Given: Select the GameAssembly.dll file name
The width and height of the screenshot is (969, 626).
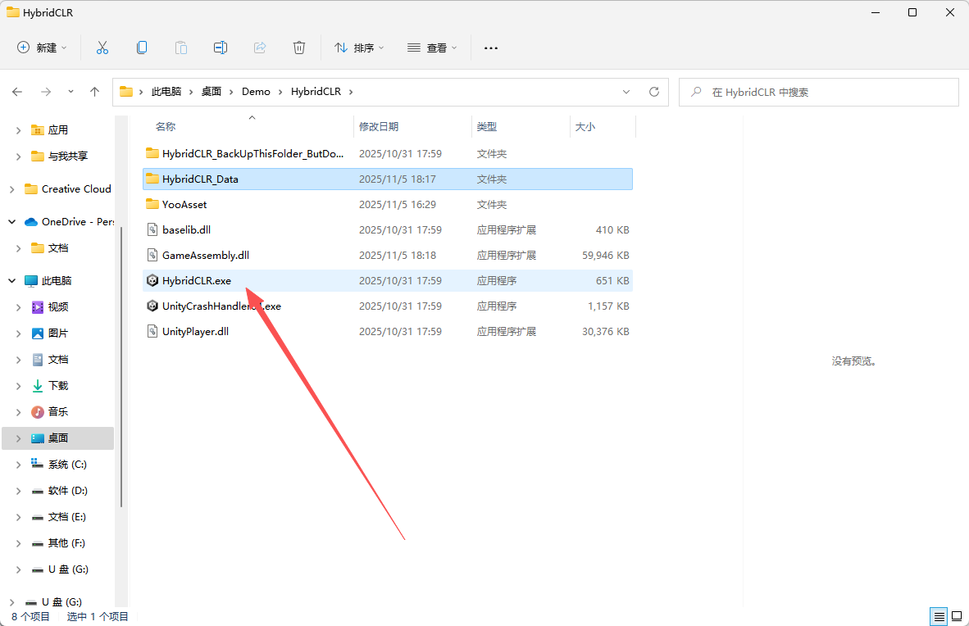Looking at the screenshot, I should [206, 255].
